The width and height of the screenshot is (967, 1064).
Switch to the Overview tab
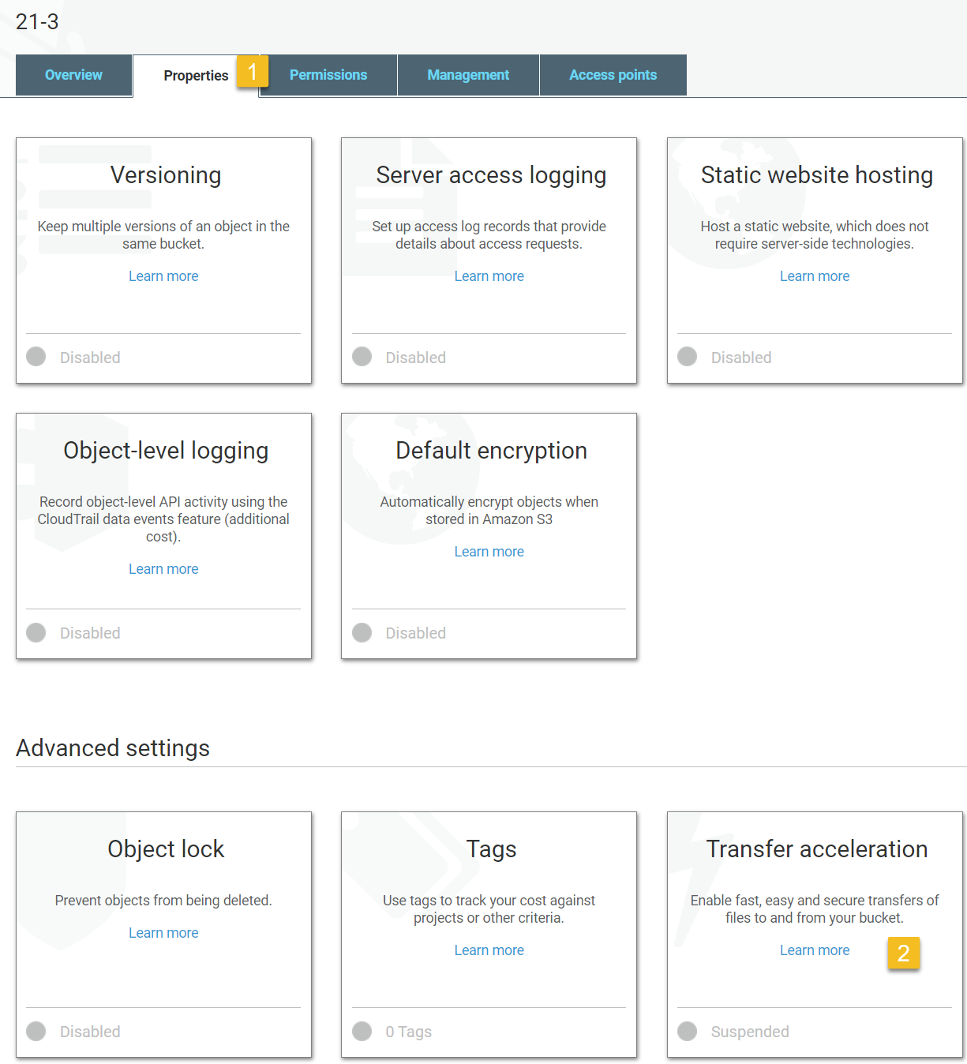pos(73,75)
